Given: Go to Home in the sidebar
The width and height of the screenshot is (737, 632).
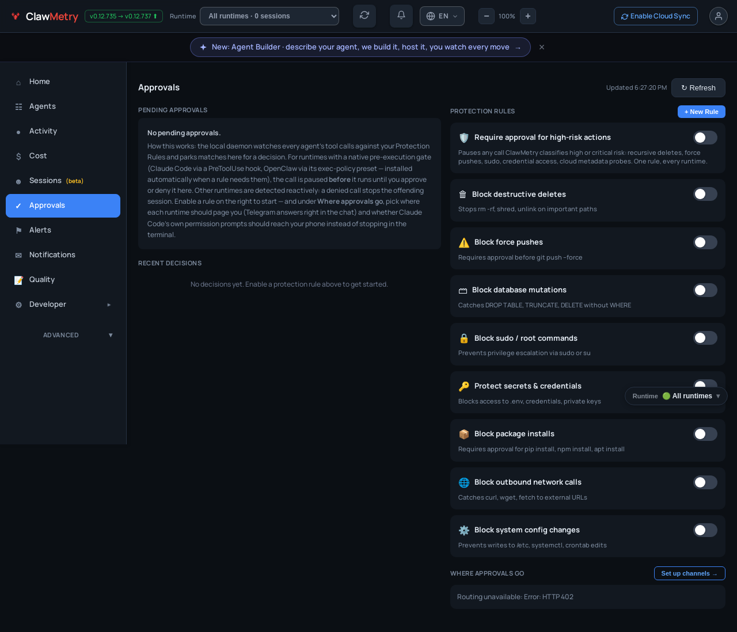Looking at the screenshot, I should click(63, 82).
